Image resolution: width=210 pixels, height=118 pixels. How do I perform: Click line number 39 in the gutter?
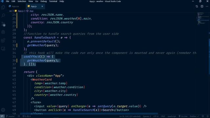[14, 72]
